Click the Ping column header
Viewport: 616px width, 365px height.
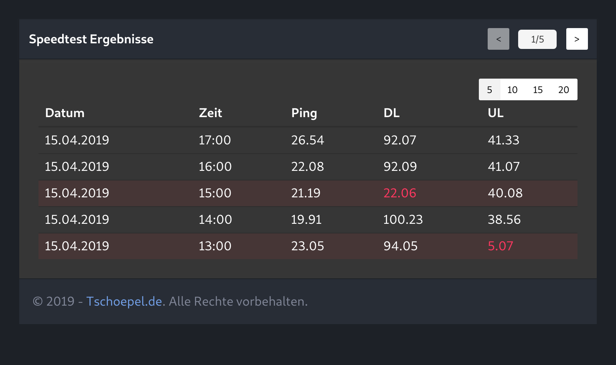(x=304, y=113)
